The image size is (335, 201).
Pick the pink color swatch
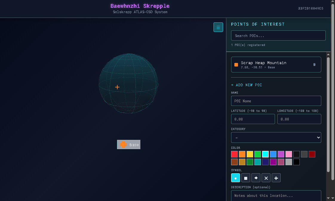coord(289,154)
